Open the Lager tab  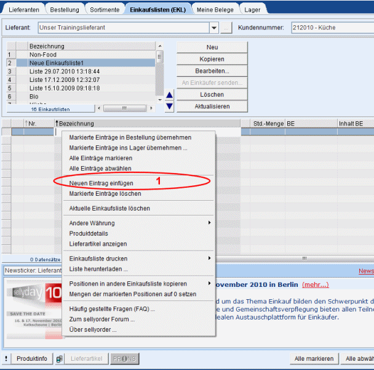coord(252,10)
